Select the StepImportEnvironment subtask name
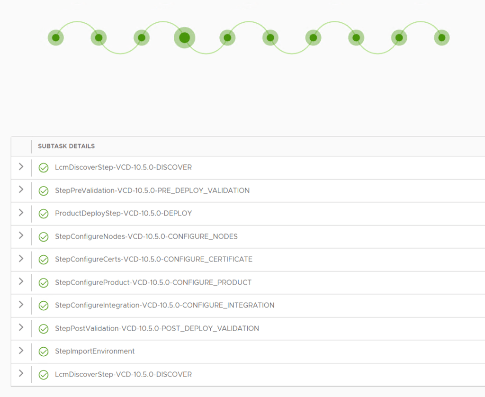 click(95, 352)
